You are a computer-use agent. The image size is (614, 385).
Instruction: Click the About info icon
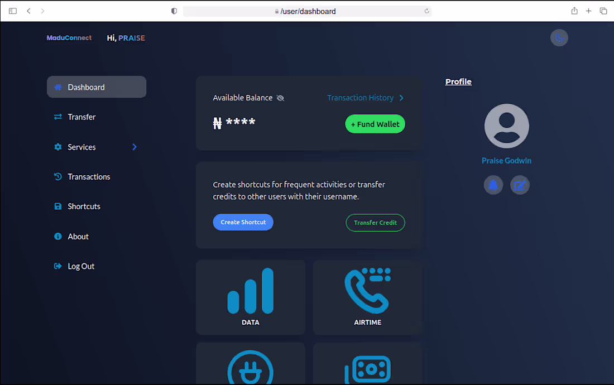[x=57, y=236]
